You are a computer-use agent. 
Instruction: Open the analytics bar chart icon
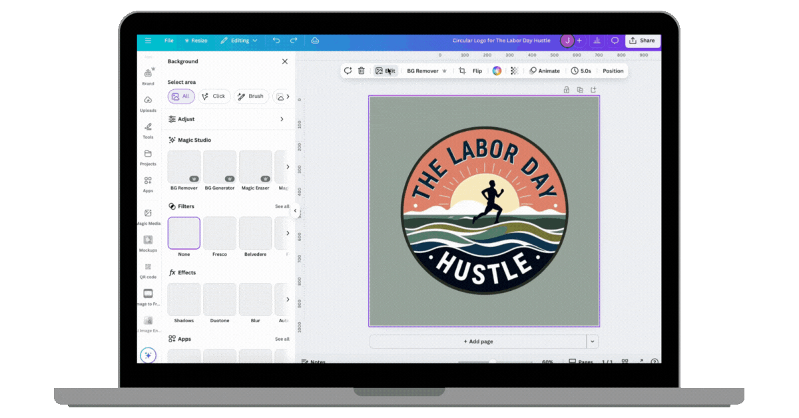[x=597, y=41]
